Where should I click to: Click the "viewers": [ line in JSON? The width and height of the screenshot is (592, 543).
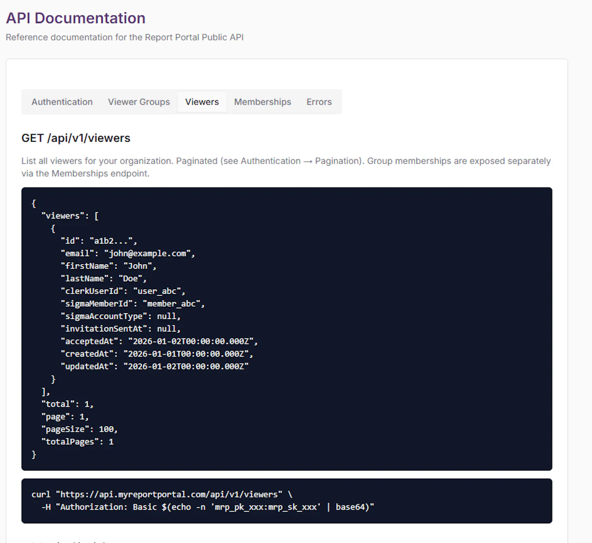click(70, 216)
